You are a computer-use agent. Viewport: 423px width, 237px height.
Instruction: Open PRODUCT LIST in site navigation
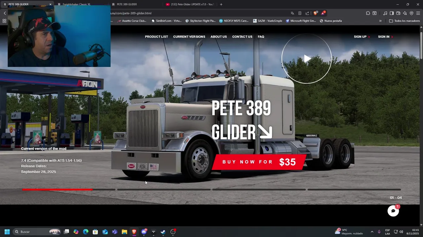pyautogui.click(x=156, y=37)
